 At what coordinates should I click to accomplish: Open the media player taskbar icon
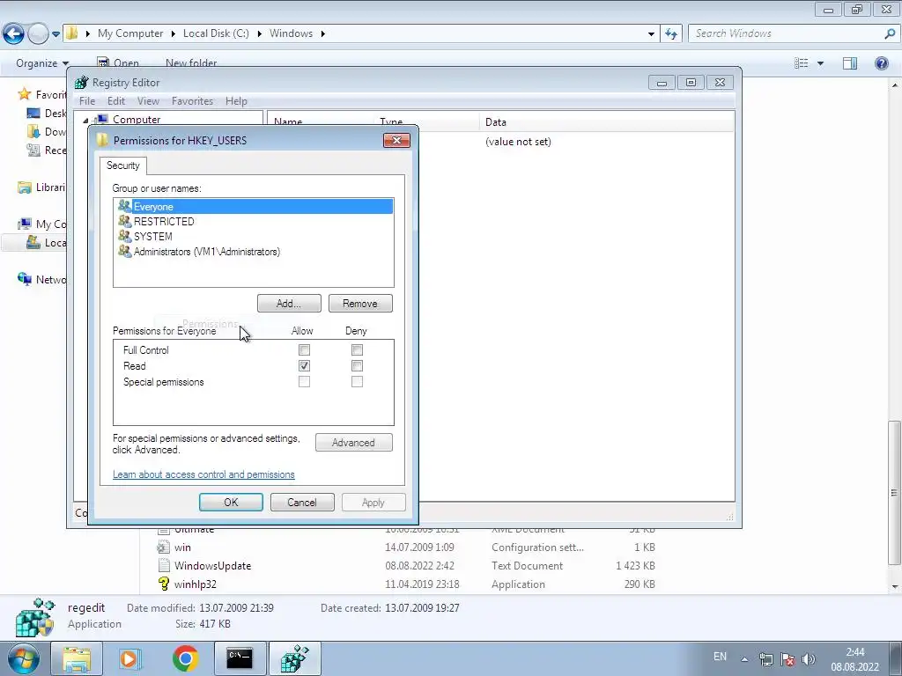129,658
